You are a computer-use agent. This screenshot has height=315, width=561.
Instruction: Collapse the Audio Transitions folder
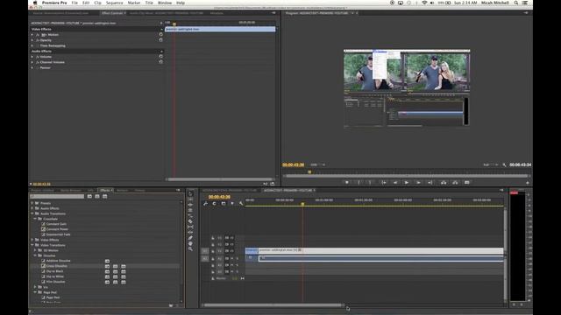pos(32,213)
